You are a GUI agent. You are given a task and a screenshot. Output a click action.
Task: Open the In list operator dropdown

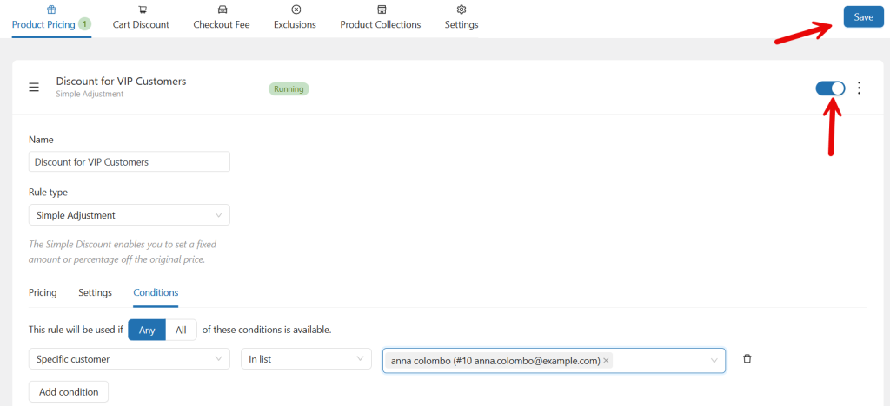(306, 360)
